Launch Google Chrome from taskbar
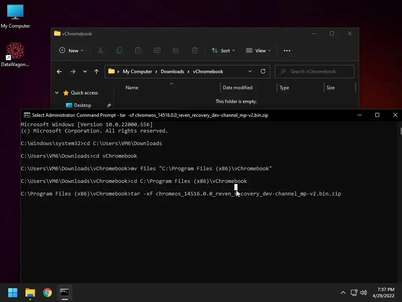Viewport: 402px width, 302px height. tap(48, 293)
